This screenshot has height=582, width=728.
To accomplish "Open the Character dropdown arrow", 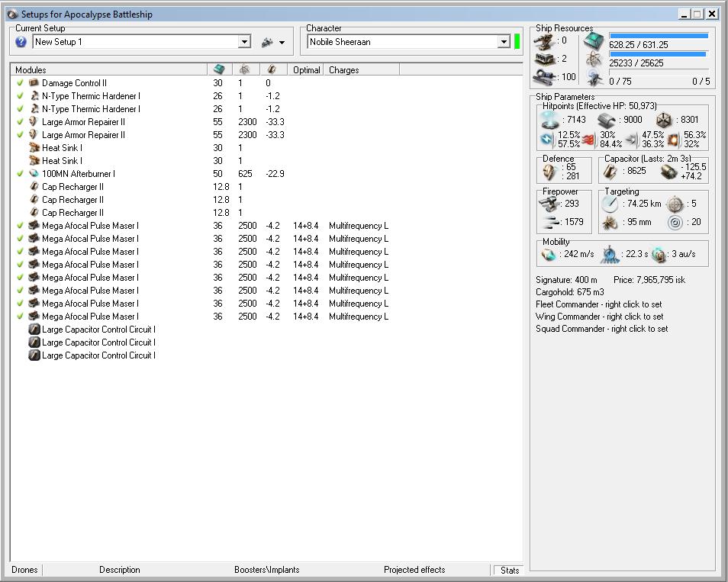I will pos(504,42).
